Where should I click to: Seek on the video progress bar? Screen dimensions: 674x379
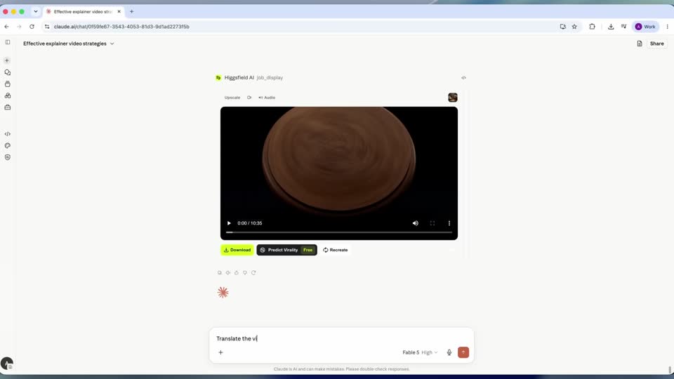click(x=339, y=232)
